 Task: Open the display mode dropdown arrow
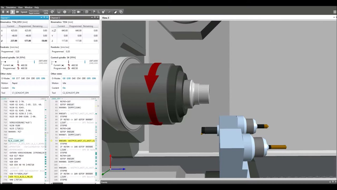coord(90,12)
